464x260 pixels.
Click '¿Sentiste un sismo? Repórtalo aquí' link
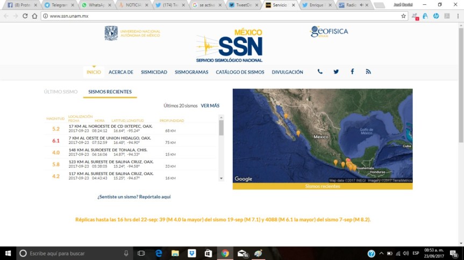134,197
